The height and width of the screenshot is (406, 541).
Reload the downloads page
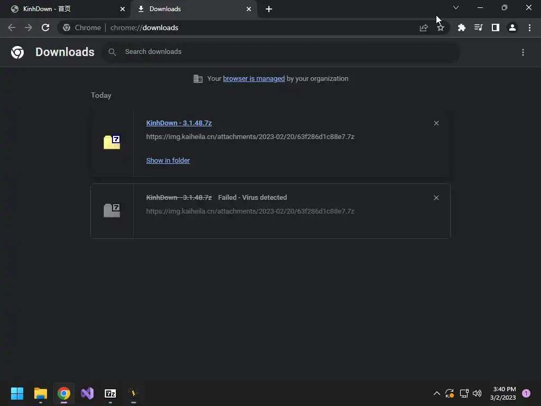[45, 27]
